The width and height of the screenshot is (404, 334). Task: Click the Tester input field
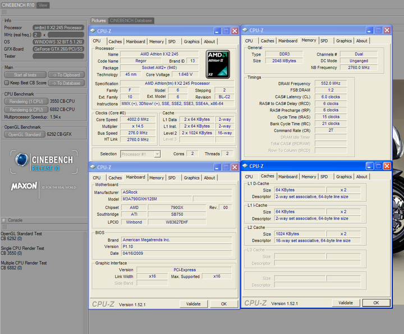pyautogui.click(x=58, y=56)
